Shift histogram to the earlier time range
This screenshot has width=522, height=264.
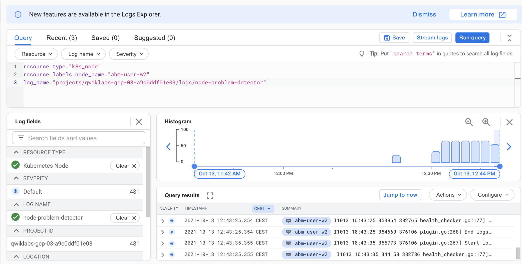point(168,147)
